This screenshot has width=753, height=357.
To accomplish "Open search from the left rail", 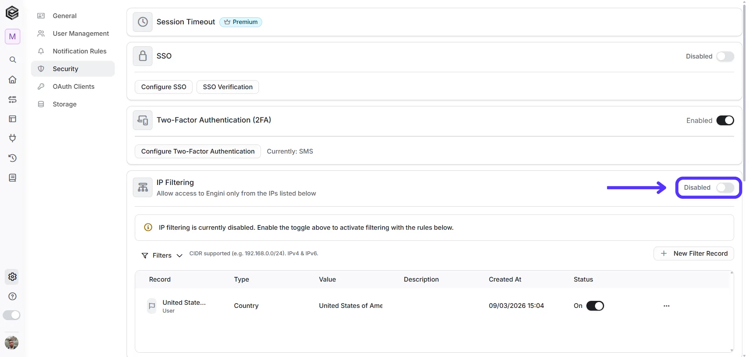I will [x=13, y=60].
